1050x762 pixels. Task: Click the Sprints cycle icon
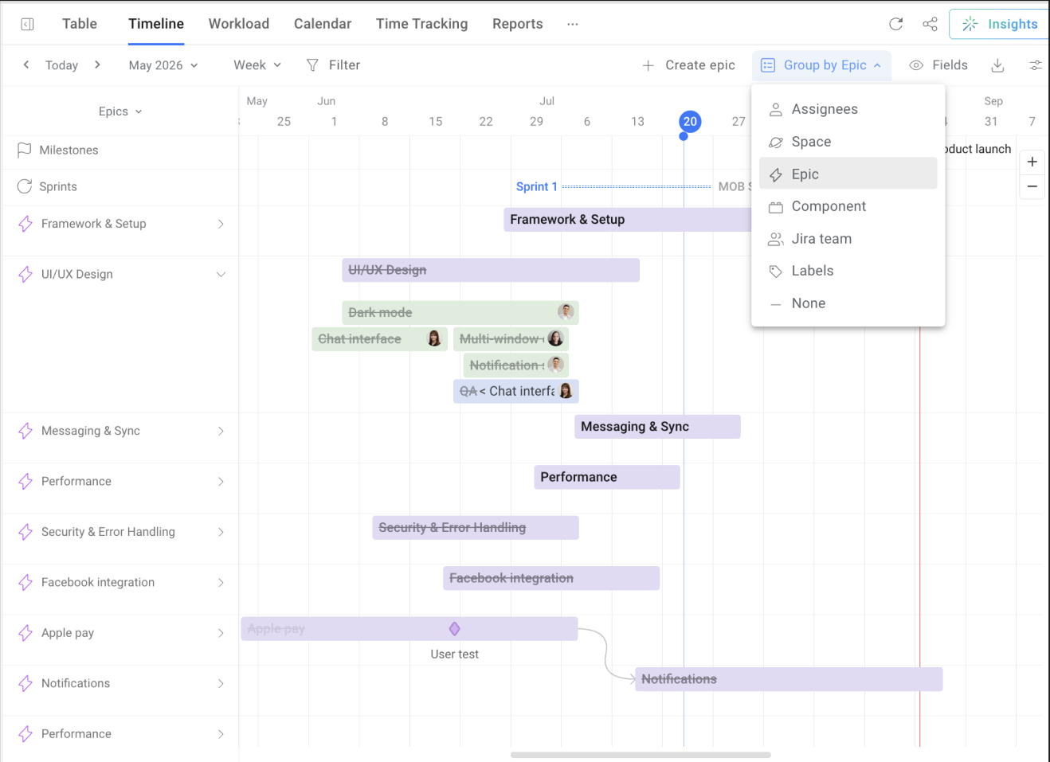click(x=25, y=186)
